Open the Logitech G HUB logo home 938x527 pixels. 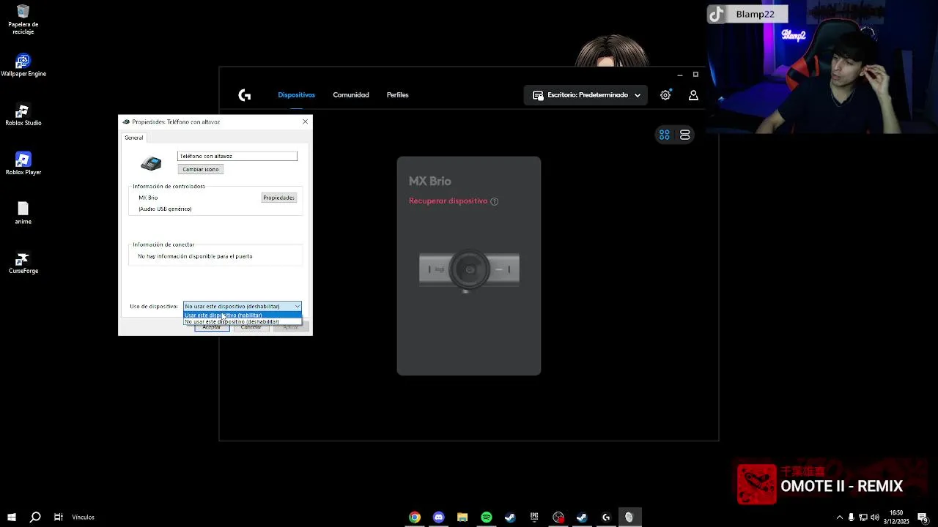click(x=245, y=95)
